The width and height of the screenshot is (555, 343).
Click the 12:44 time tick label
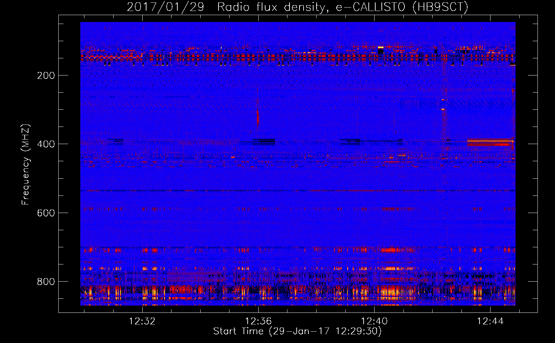click(x=490, y=321)
